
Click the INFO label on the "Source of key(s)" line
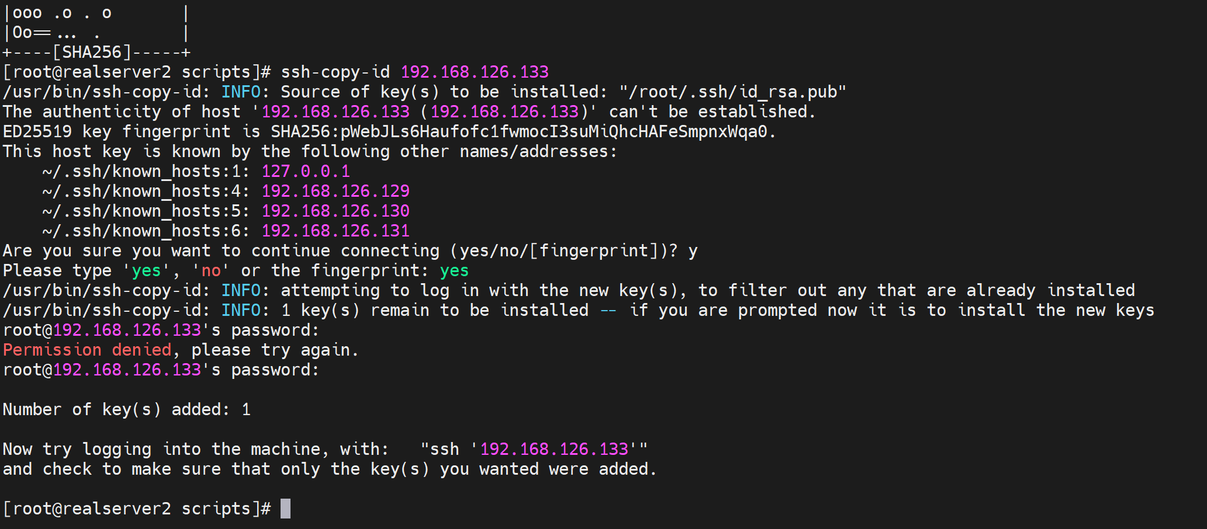tap(241, 92)
